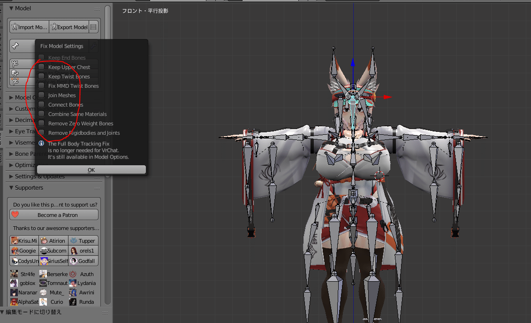Expand the Custom Model Creation panel
This screenshot has width=531, height=323.
[11, 109]
